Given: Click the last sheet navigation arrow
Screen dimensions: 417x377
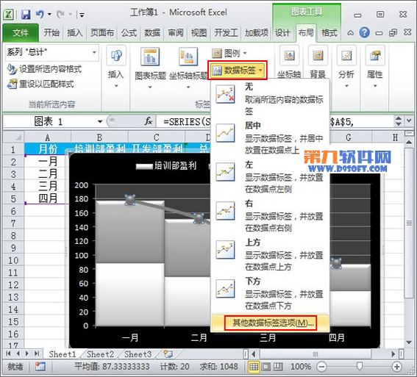Looking at the screenshot, I should [x=37, y=353].
